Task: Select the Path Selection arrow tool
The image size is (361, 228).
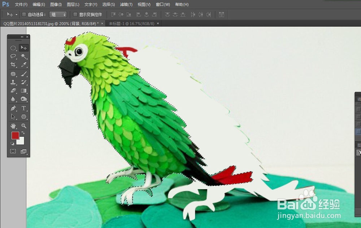Action: 13,117
